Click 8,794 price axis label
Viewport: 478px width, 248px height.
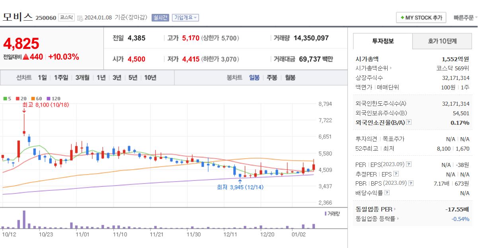pyautogui.click(x=325, y=104)
